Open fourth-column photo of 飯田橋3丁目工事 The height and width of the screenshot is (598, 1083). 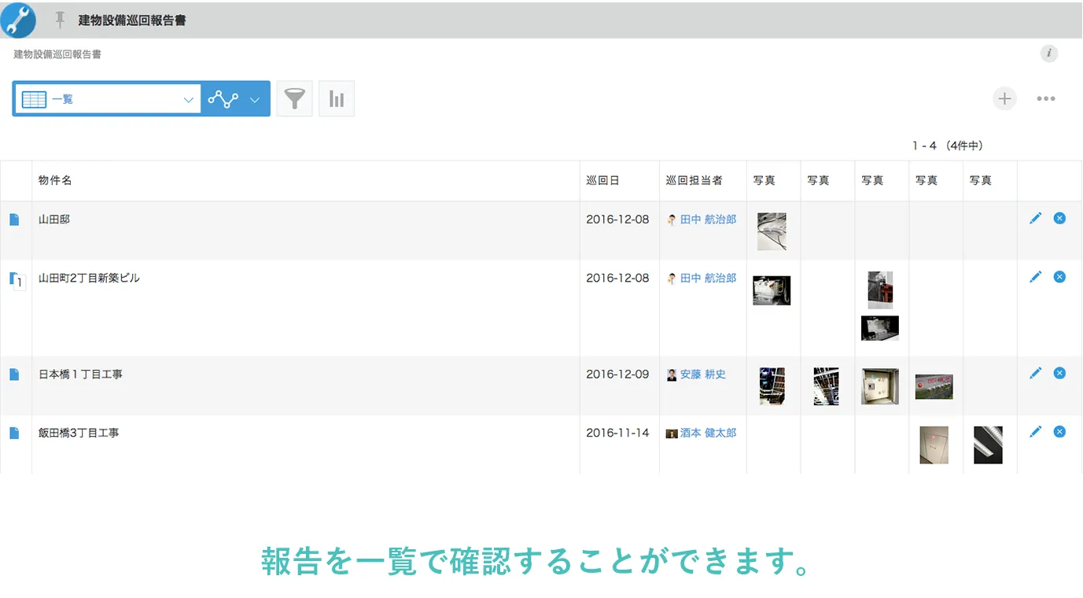pyautogui.click(x=934, y=445)
